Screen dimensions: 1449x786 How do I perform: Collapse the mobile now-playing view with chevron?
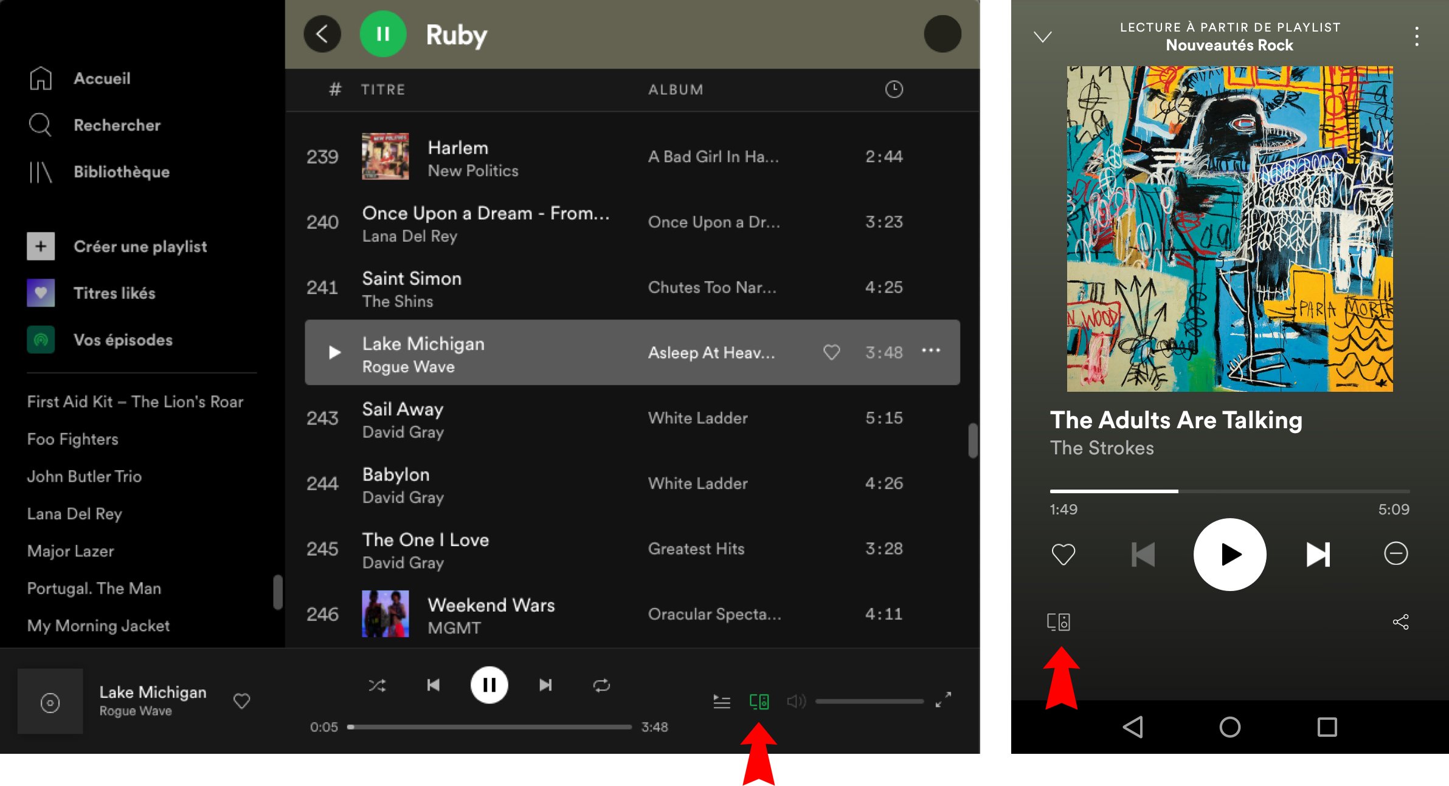[x=1042, y=36]
